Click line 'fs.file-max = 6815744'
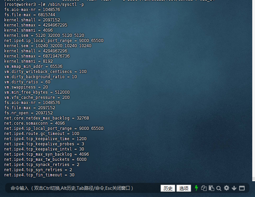The image size is (255, 197). coord(30,15)
